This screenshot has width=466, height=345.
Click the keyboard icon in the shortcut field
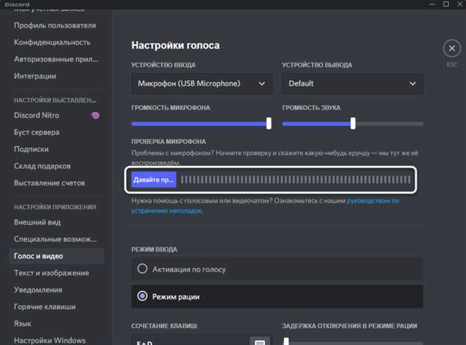click(260, 342)
